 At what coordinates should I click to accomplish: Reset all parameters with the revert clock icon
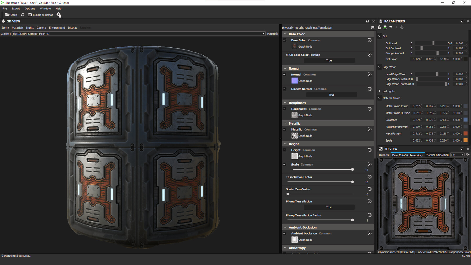402,27
